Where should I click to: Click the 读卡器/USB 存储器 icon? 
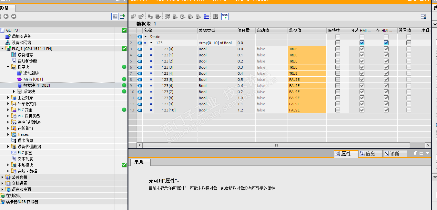click(3, 202)
